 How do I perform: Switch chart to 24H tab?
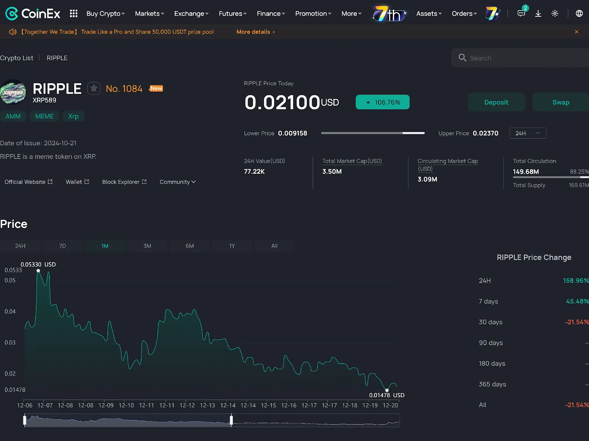pos(20,246)
